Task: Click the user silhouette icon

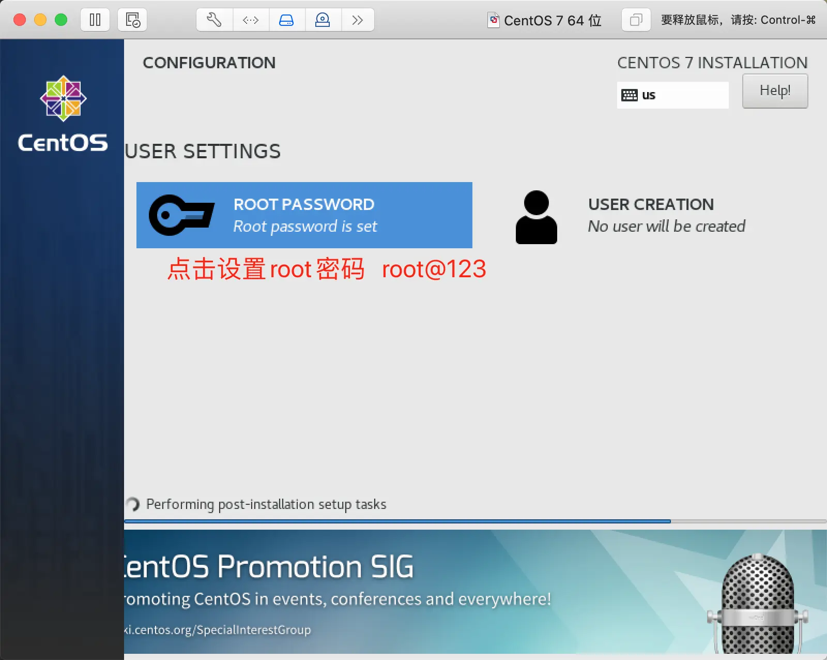Action: click(537, 217)
